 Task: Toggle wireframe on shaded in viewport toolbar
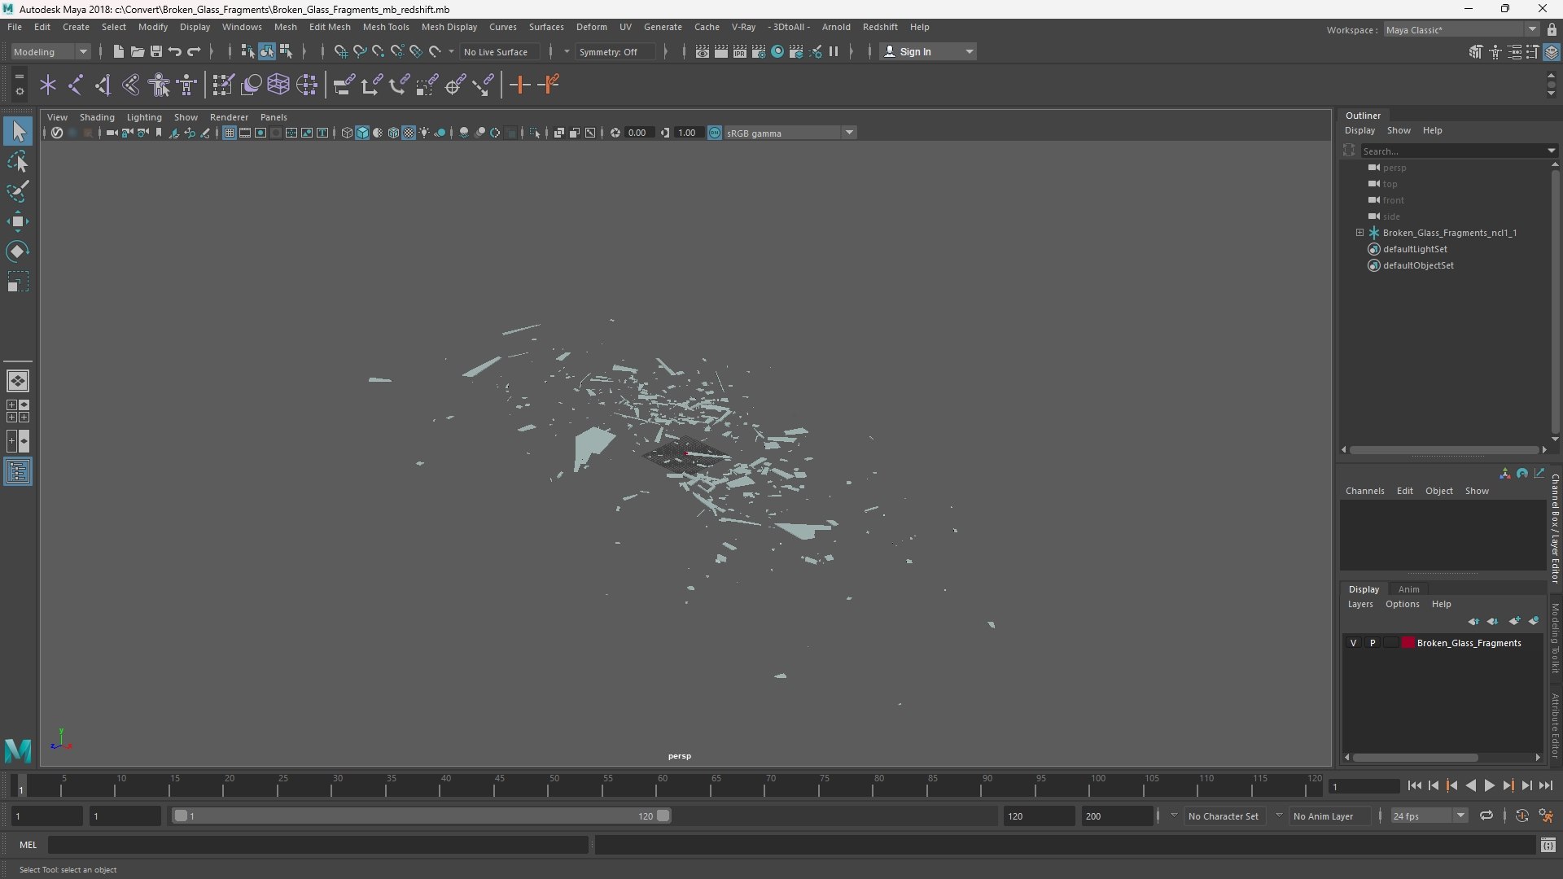(393, 133)
